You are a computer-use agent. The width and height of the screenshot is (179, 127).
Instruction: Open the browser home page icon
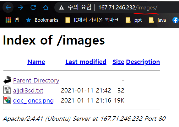pyautogui.click(x=46, y=8)
